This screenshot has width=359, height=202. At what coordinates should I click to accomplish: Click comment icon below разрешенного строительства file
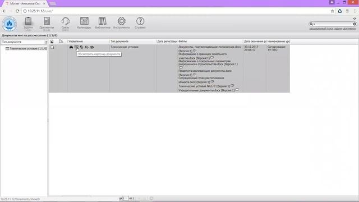(x=181, y=67)
